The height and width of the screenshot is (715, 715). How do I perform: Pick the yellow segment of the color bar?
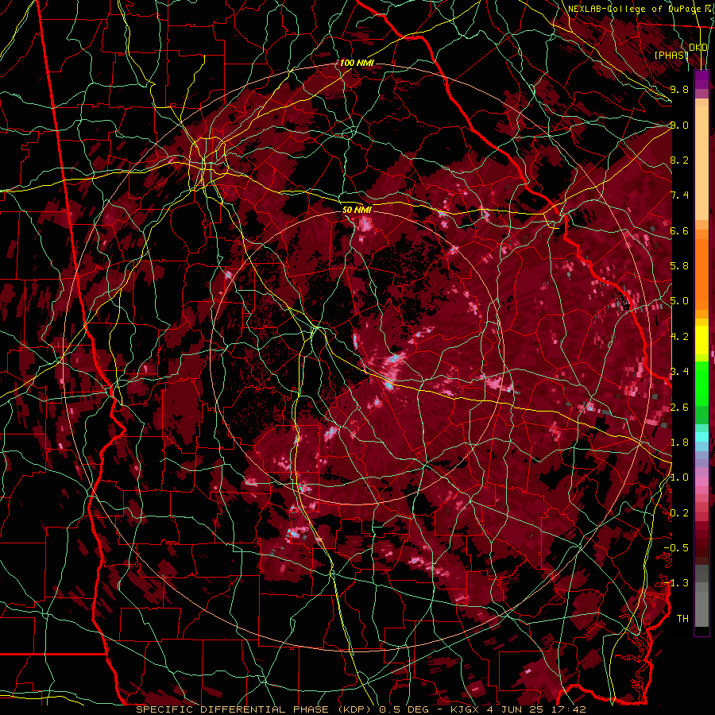tap(701, 340)
